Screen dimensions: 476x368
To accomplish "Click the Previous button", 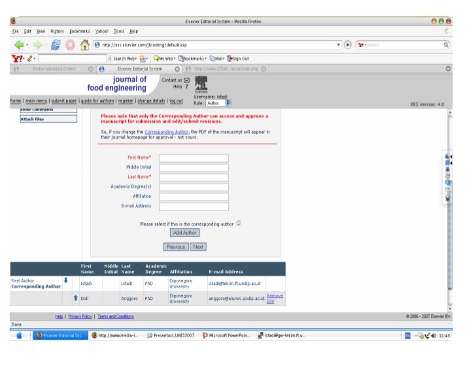I will (176, 247).
